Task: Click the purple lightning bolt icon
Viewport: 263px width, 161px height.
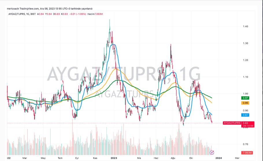Action: (x=212, y=152)
